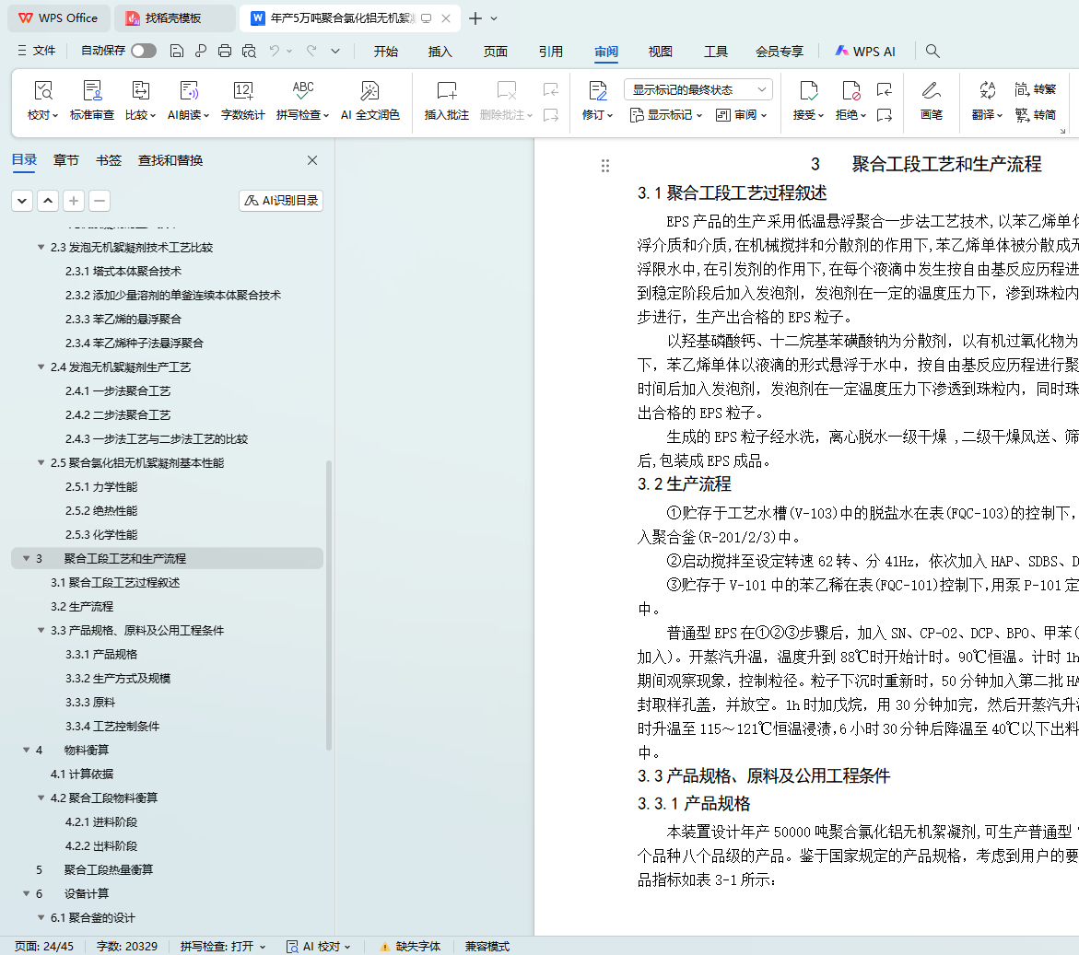This screenshot has height=955, width=1079.
Task: Select the 画笔 pen tool
Action: (931, 91)
